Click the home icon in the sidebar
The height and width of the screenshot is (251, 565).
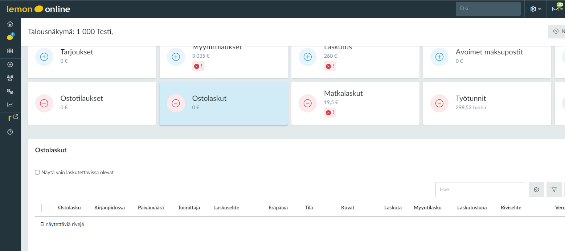coord(10,24)
